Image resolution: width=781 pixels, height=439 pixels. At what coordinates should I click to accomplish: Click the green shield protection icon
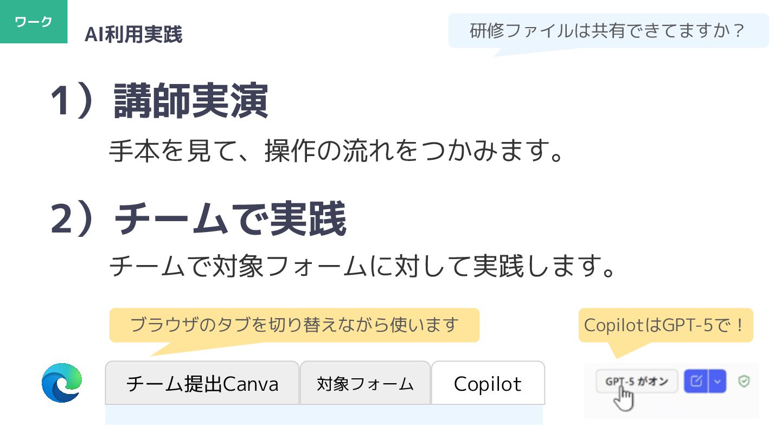[744, 382]
